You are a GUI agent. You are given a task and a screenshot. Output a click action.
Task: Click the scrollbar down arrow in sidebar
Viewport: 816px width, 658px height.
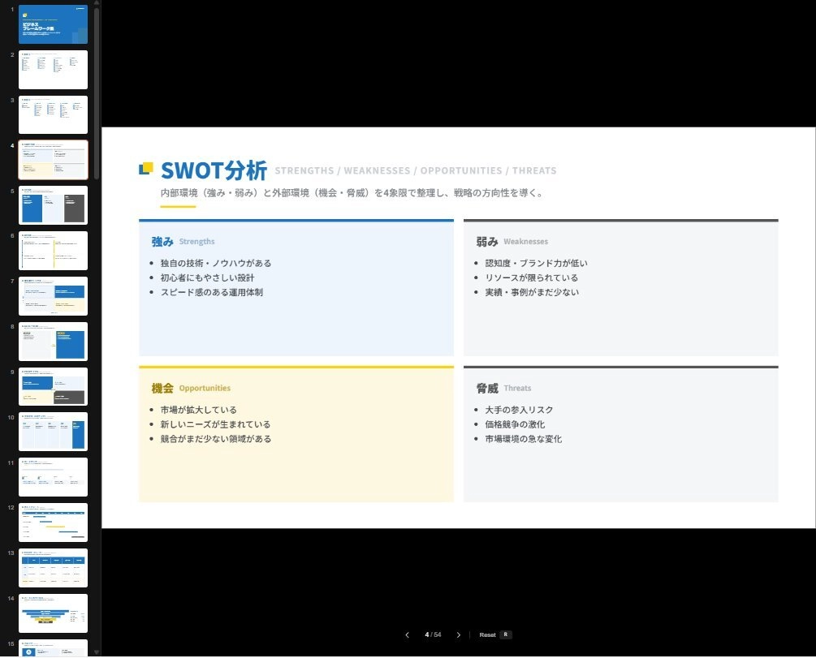pos(97,652)
